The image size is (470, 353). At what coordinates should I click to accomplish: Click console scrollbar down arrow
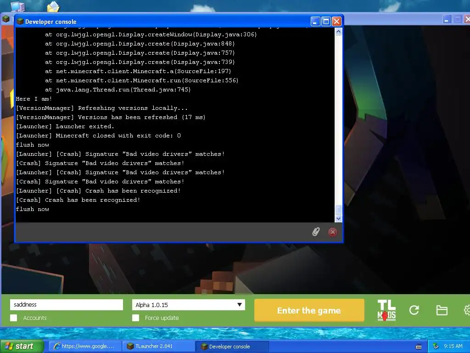click(338, 218)
